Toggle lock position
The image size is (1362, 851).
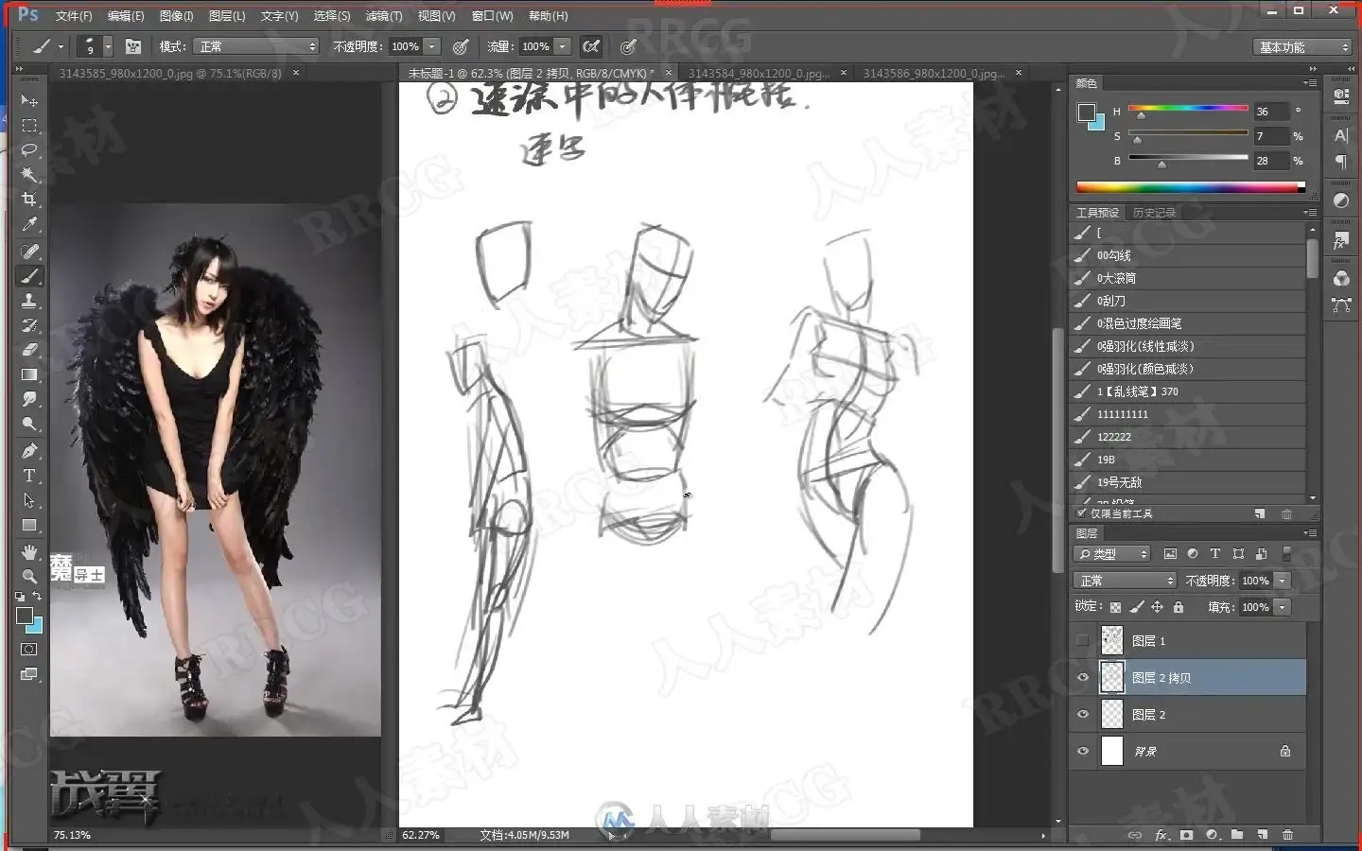click(x=1158, y=607)
